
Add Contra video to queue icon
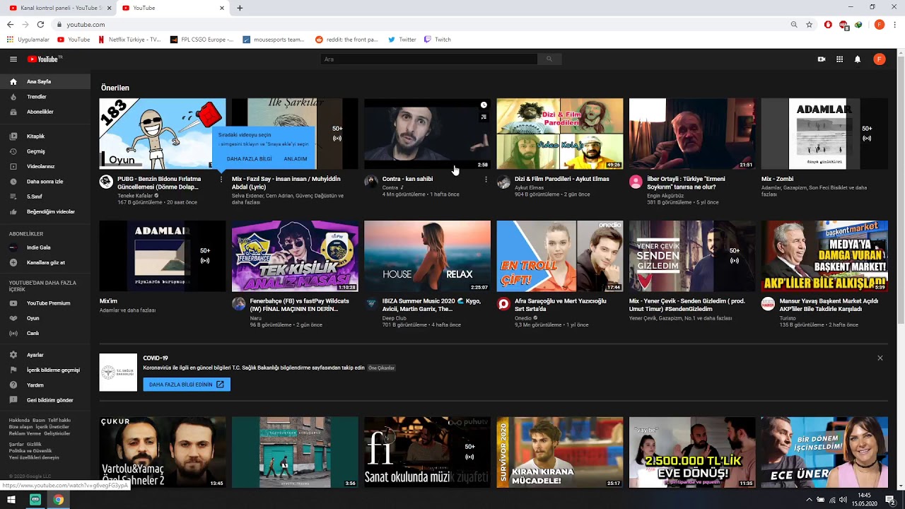pyautogui.click(x=484, y=117)
